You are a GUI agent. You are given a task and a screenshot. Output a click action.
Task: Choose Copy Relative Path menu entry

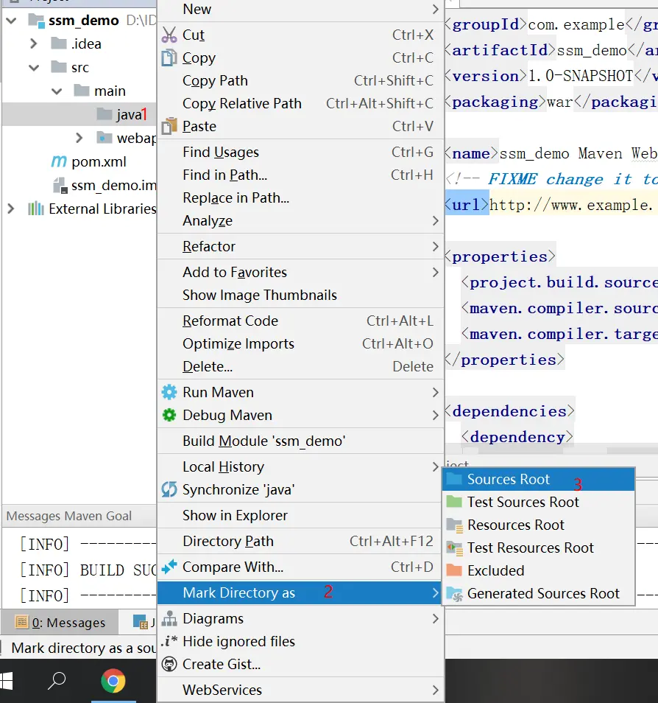click(x=300, y=103)
